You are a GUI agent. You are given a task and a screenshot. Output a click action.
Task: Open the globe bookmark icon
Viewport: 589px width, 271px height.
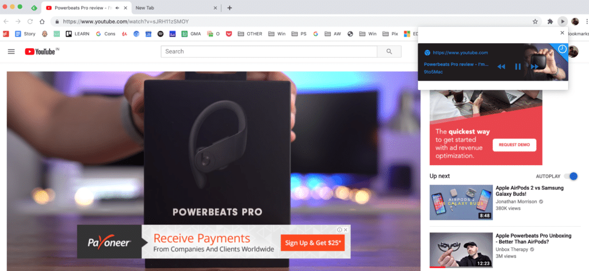(350, 34)
